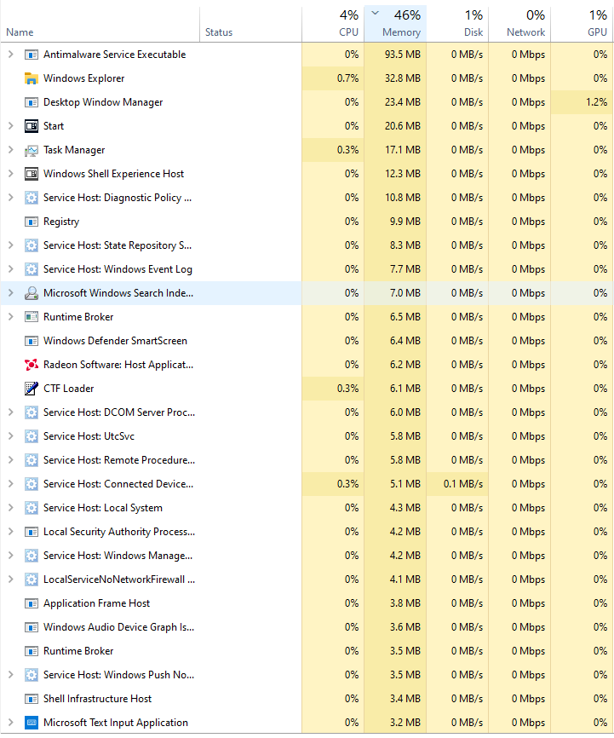
Task: Click the Shell Infrastructure Host icon
Action: pos(31,699)
